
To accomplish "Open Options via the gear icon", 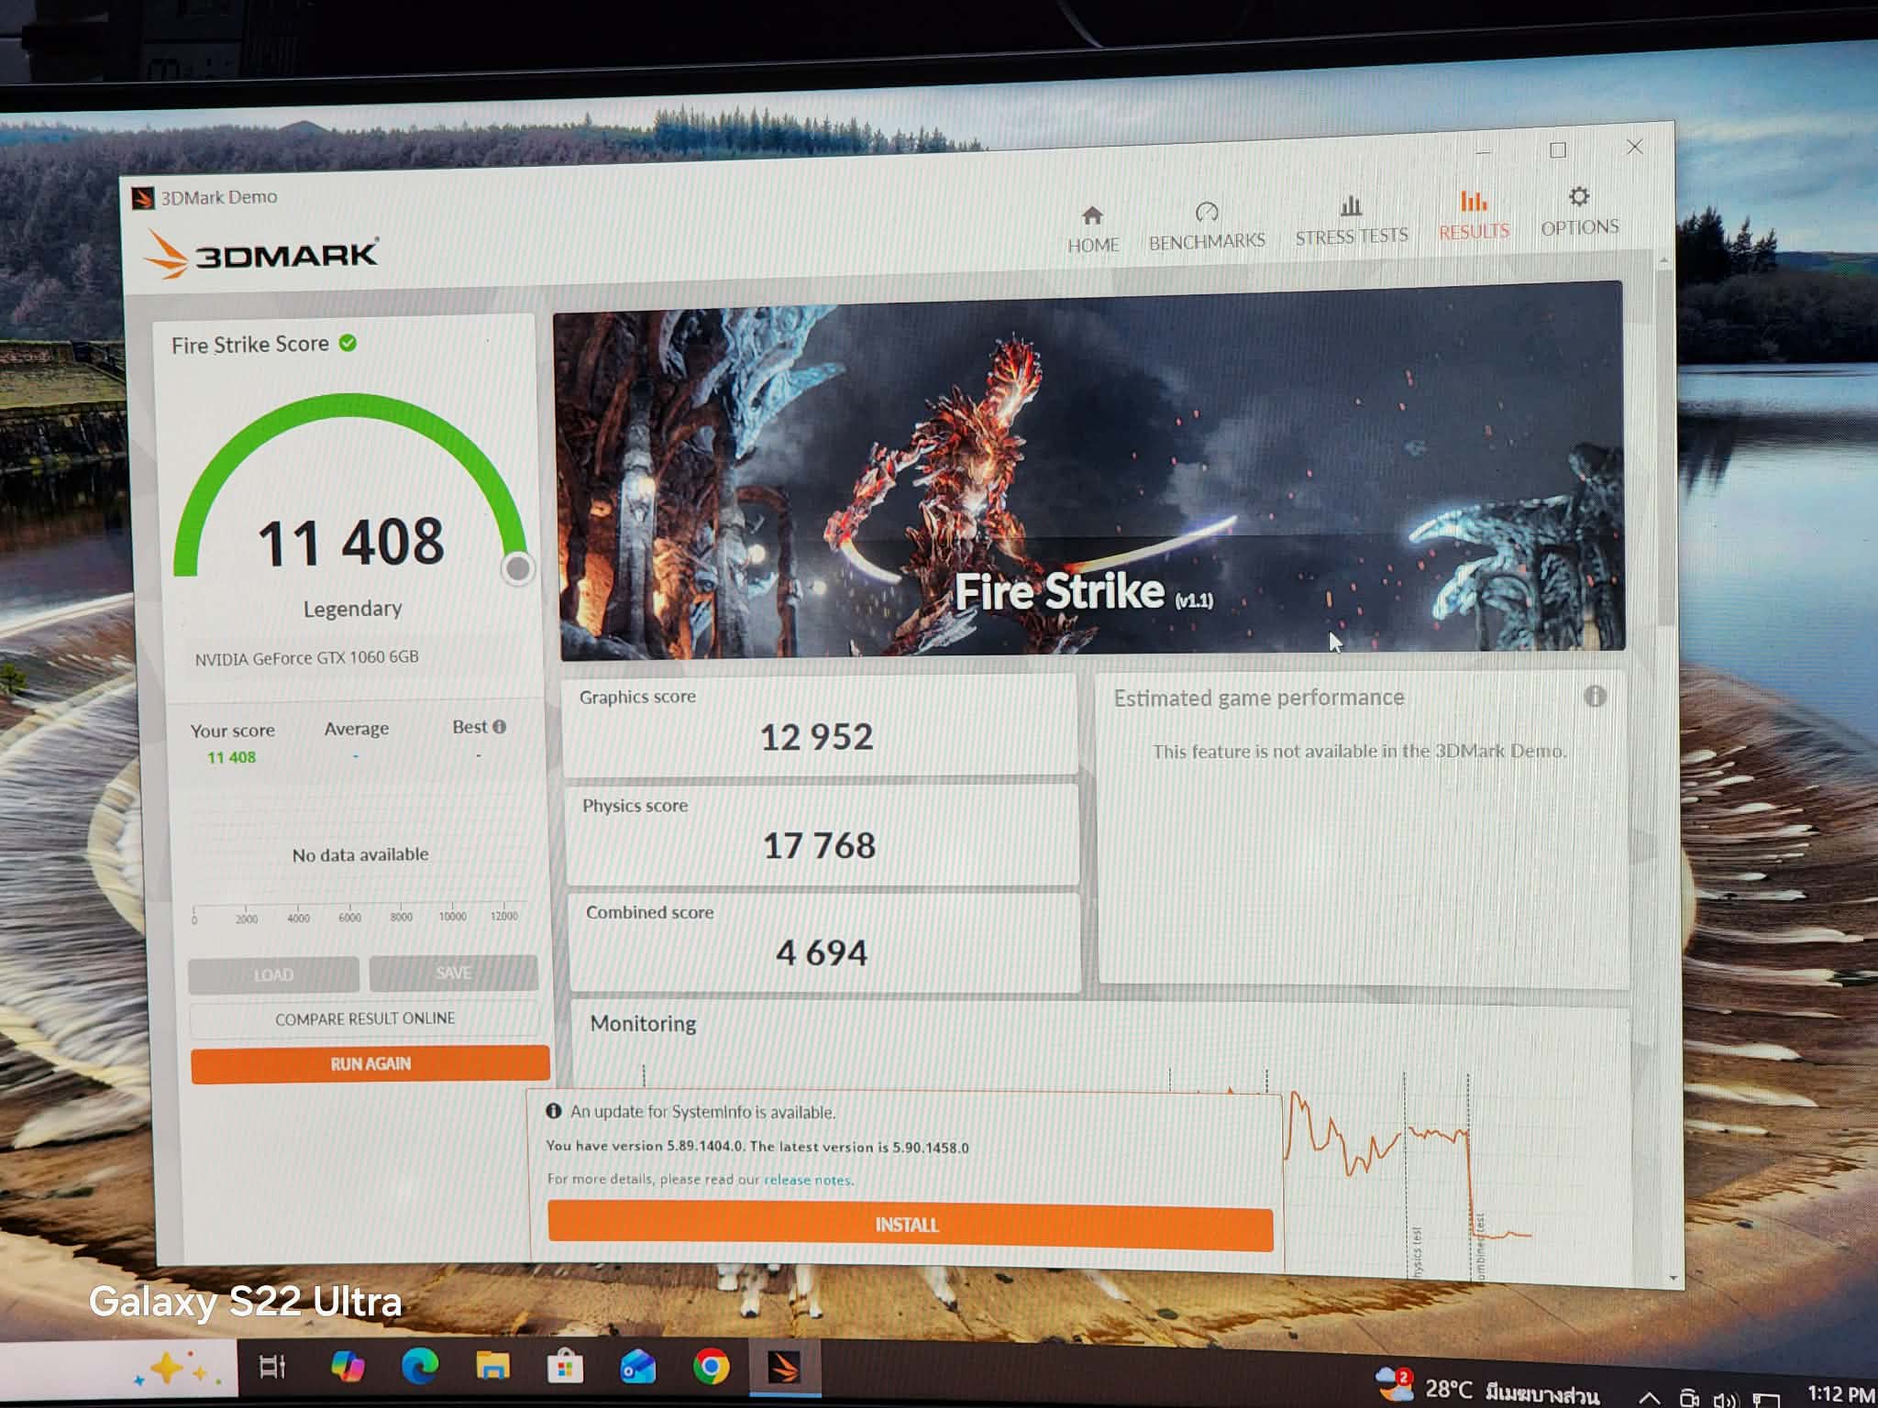I will (1578, 198).
